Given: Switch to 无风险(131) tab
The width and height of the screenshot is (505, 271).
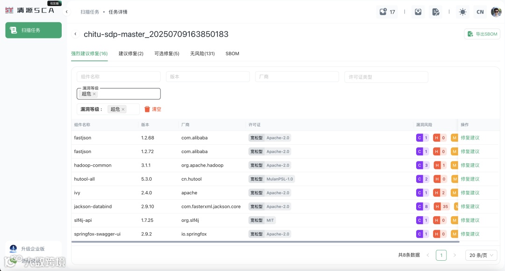Looking at the screenshot, I should tap(202, 53).
